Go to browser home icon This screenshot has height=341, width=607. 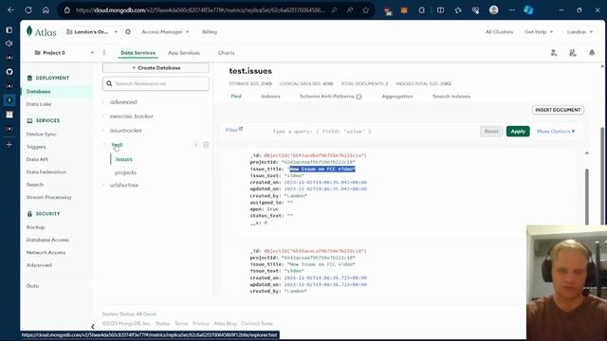tap(46, 10)
